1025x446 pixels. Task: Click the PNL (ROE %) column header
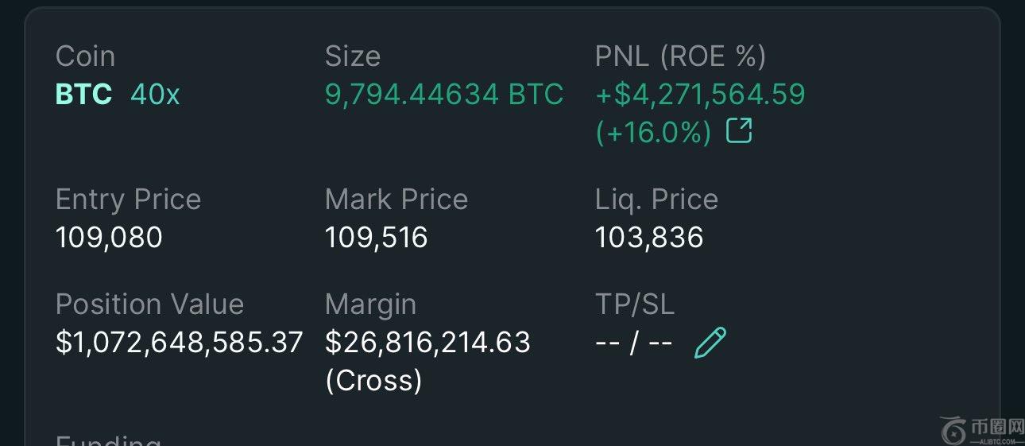click(680, 56)
